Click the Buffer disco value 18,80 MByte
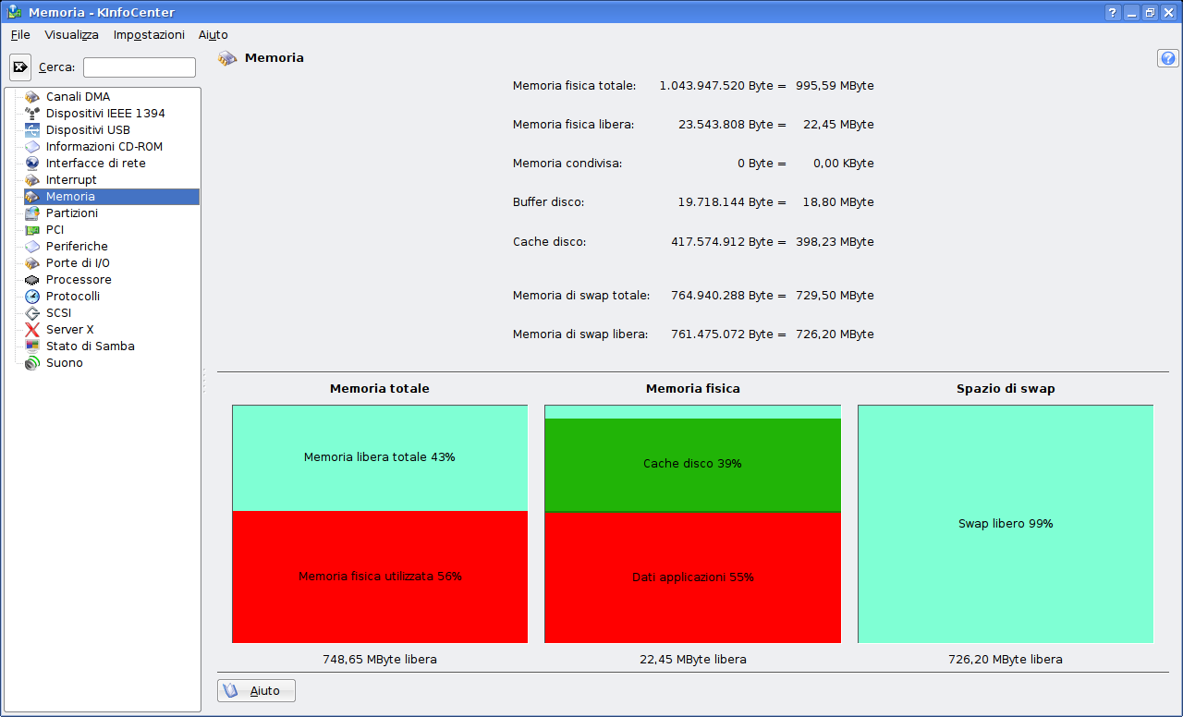The image size is (1183, 717). point(839,202)
